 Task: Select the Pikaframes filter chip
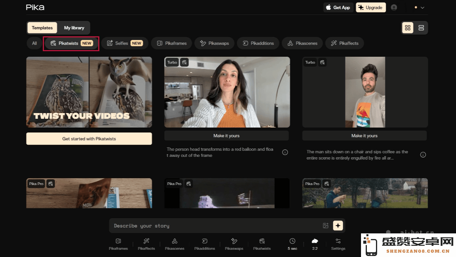[172, 43]
